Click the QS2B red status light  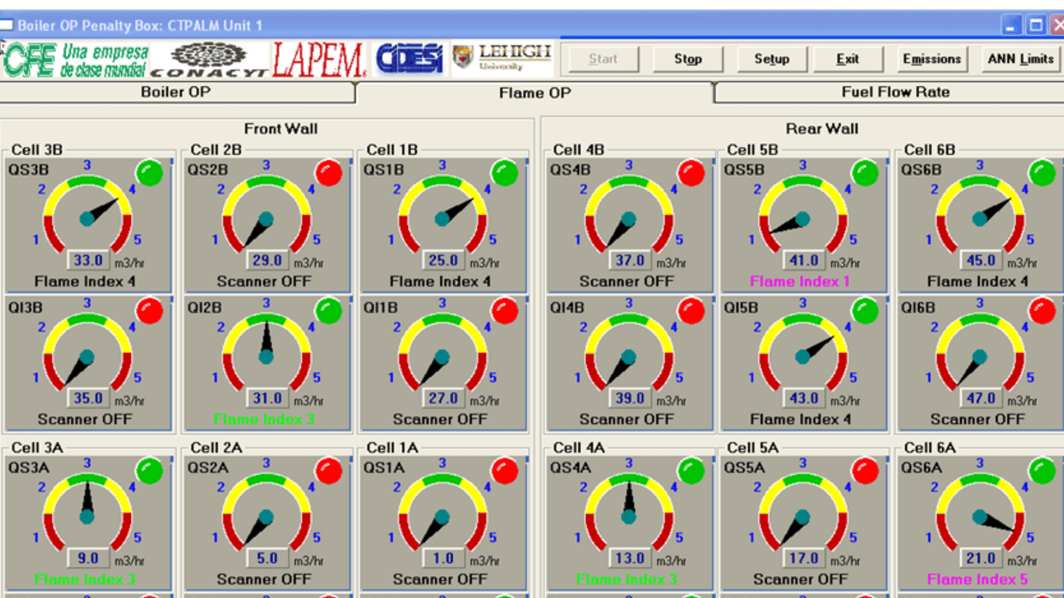click(x=329, y=173)
